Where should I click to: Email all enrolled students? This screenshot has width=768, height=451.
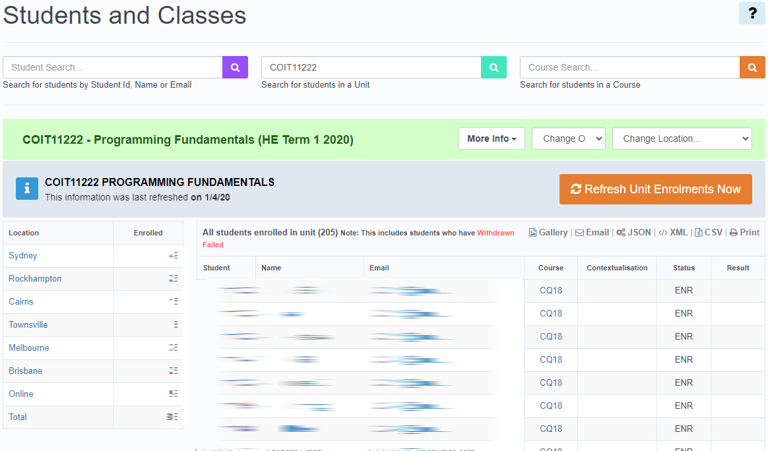click(x=592, y=233)
